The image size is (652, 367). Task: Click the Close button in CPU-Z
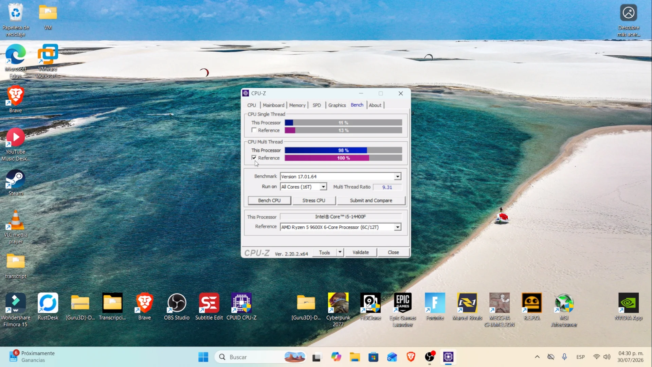[393, 252]
